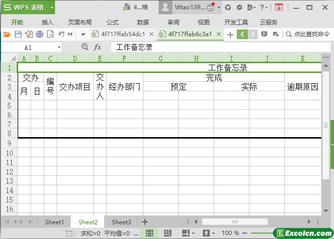Screen dimensions: 334x239
Task: Open a new document tab with plus
Action: [x=230, y=34]
